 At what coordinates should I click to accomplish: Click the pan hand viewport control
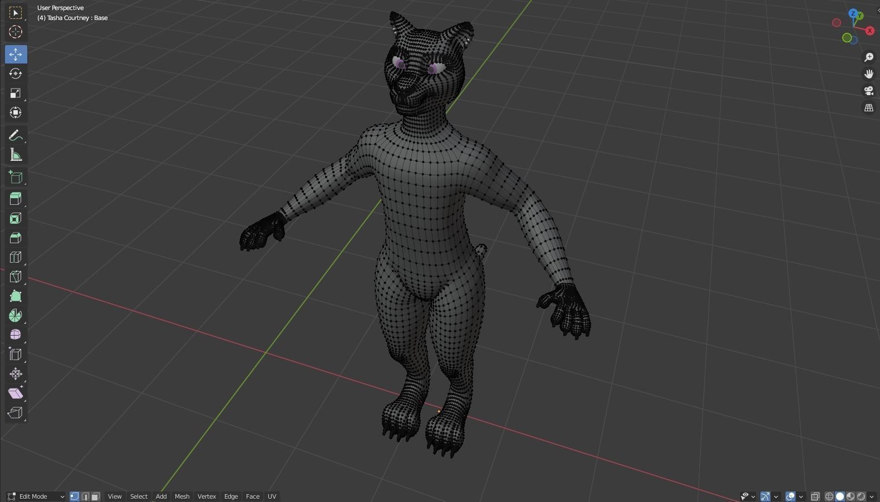point(869,74)
